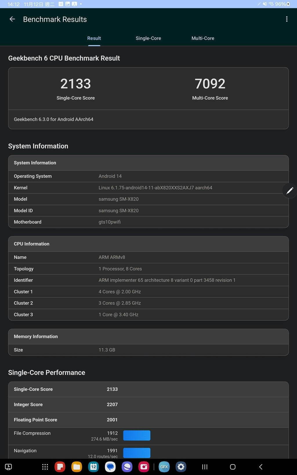Select the ARM implementer identifier text

point(167,280)
